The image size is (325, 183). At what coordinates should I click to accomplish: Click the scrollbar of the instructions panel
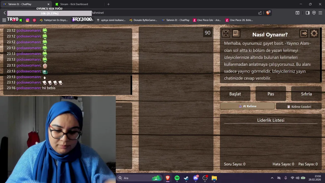click(x=321, y=55)
